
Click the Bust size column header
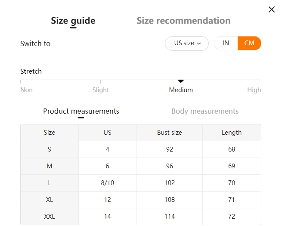pyautogui.click(x=170, y=133)
